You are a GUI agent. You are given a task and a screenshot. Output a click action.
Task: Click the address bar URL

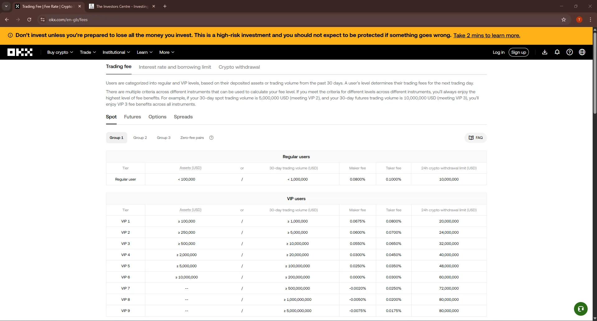[68, 20]
